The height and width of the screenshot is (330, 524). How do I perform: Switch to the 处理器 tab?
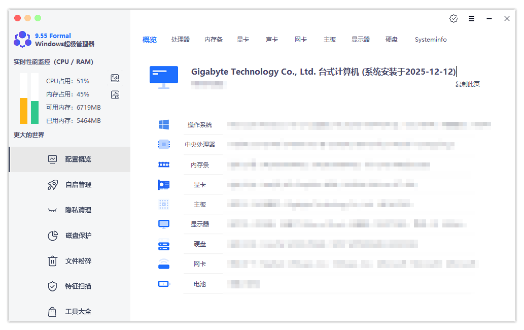181,40
